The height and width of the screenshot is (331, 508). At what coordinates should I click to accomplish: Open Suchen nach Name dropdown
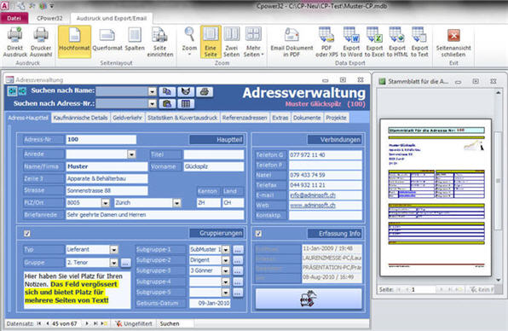[153, 92]
